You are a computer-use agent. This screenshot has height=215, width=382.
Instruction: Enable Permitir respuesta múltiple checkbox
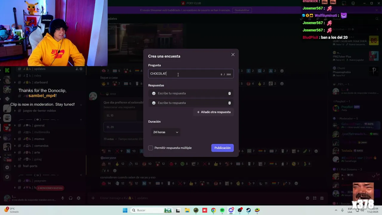151,148
